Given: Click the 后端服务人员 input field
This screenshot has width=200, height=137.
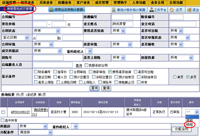Looking at the screenshot, I should [53, 65].
